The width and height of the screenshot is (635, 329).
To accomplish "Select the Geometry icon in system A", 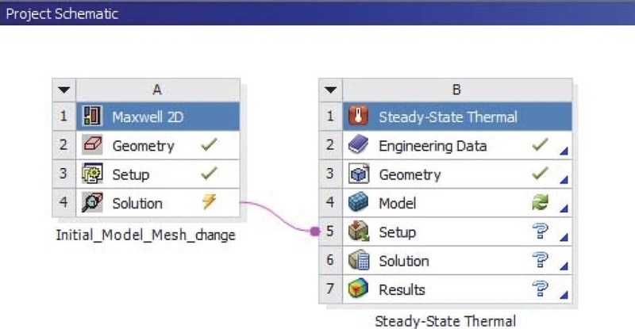I will point(91,146).
